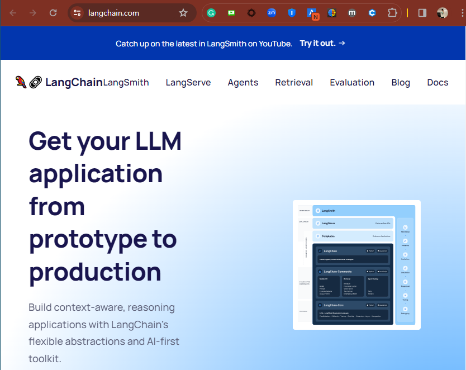Click the 'Build context-aware, reasoning' paragraph
The height and width of the screenshot is (370, 466).
[x=104, y=333]
